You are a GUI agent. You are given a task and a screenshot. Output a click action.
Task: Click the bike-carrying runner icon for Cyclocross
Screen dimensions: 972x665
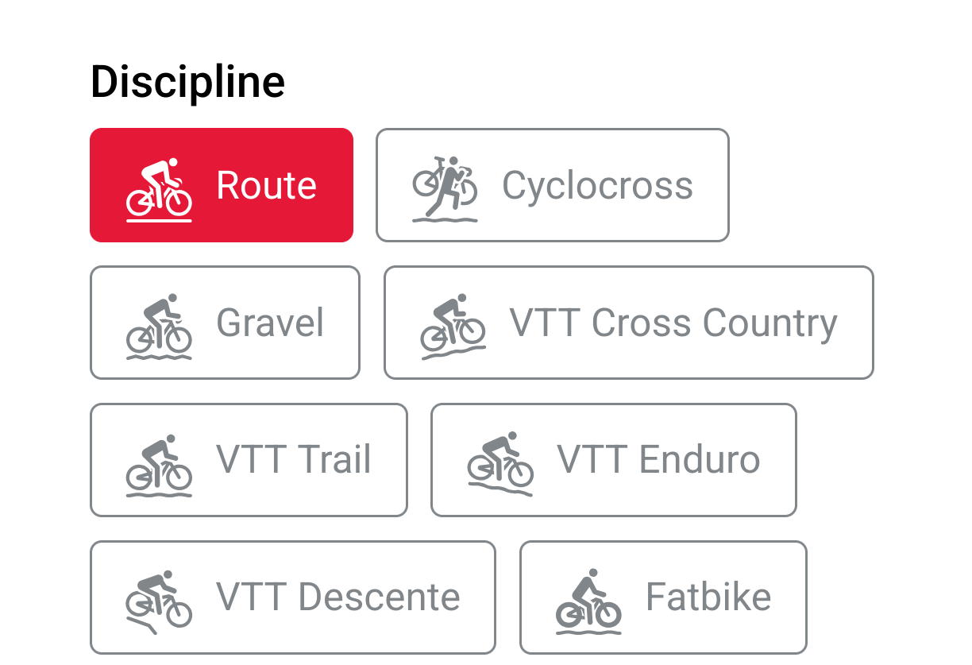pyautogui.click(x=445, y=188)
